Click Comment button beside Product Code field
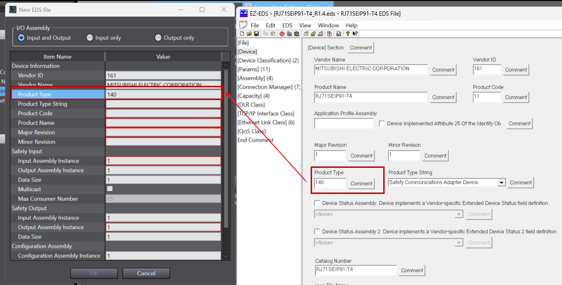This screenshot has height=285, width=562. pos(516,97)
